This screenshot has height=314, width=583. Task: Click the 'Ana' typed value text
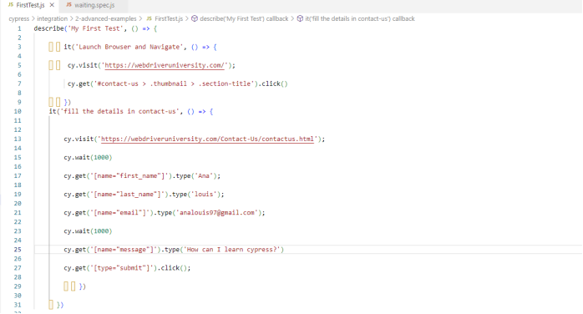pyautogui.click(x=204, y=175)
